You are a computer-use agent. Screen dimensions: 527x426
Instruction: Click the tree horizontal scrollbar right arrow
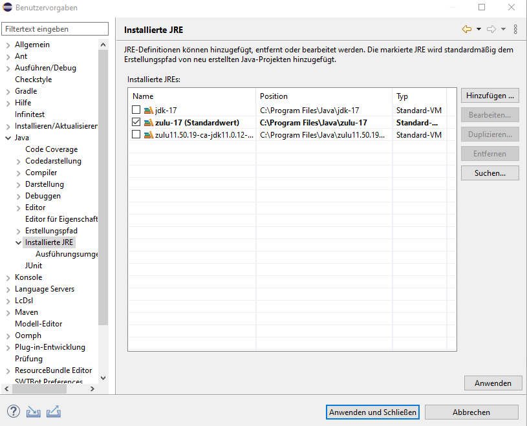(92, 389)
